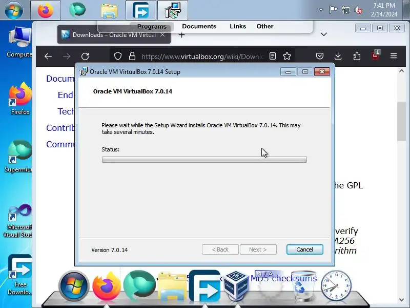Launch Supermium from bottom dock
Image resolution: width=410 pixels, height=308 pixels.
coord(139,285)
